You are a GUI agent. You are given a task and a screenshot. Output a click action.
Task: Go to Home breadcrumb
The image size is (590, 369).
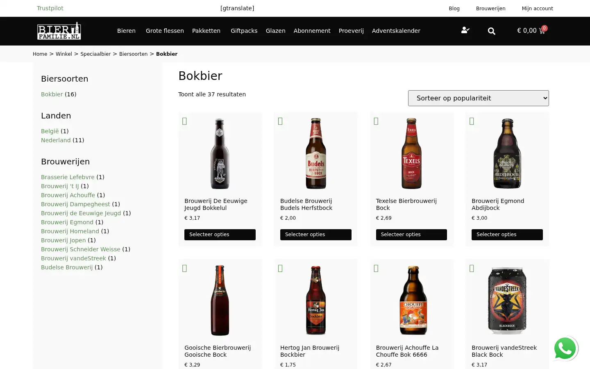click(x=40, y=54)
